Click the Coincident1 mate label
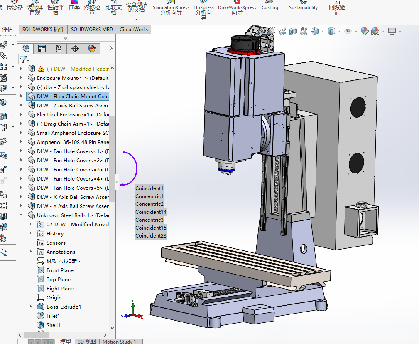419x344 pixels. coord(149,188)
